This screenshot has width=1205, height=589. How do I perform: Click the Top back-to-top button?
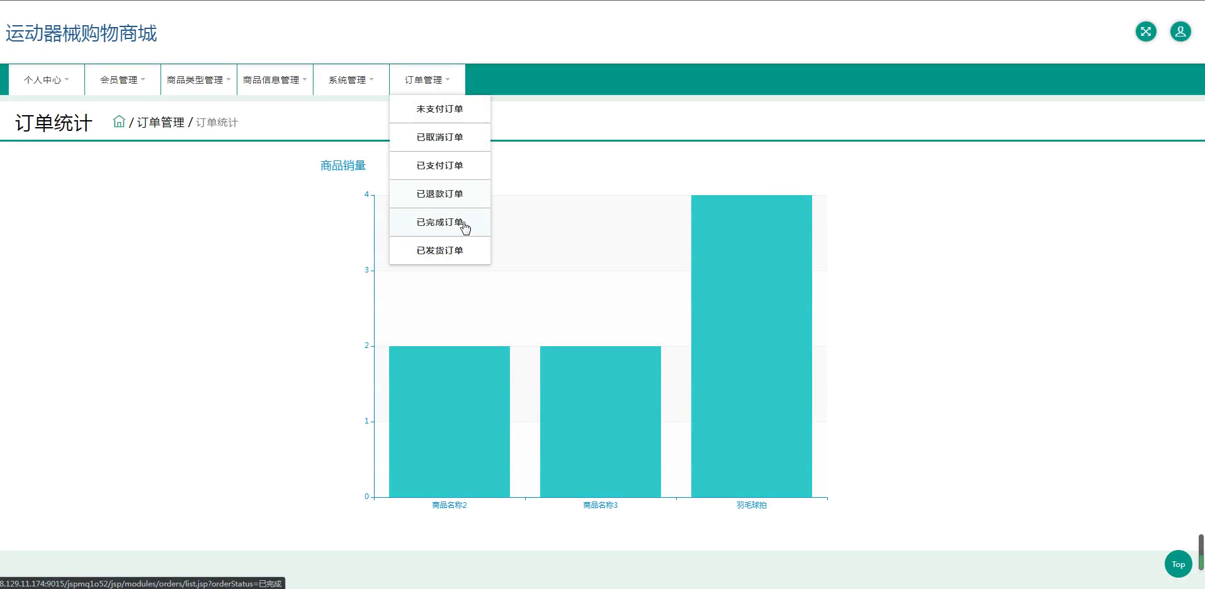[x=1179, y=564]
